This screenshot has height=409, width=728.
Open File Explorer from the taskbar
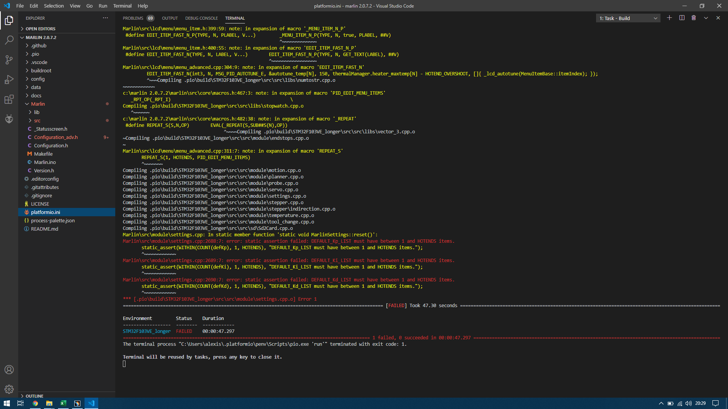pyautogui.click(x=49, y=403)
